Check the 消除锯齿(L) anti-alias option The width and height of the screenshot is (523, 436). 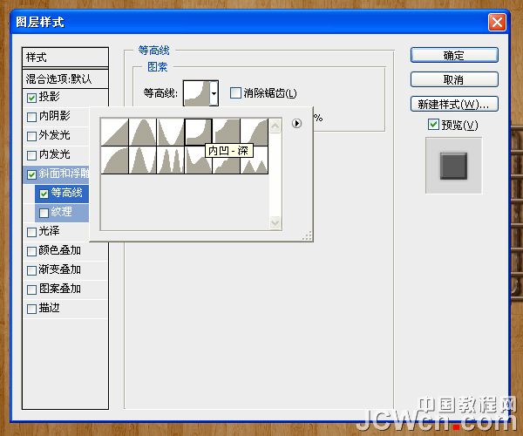[x=235, y=92]
